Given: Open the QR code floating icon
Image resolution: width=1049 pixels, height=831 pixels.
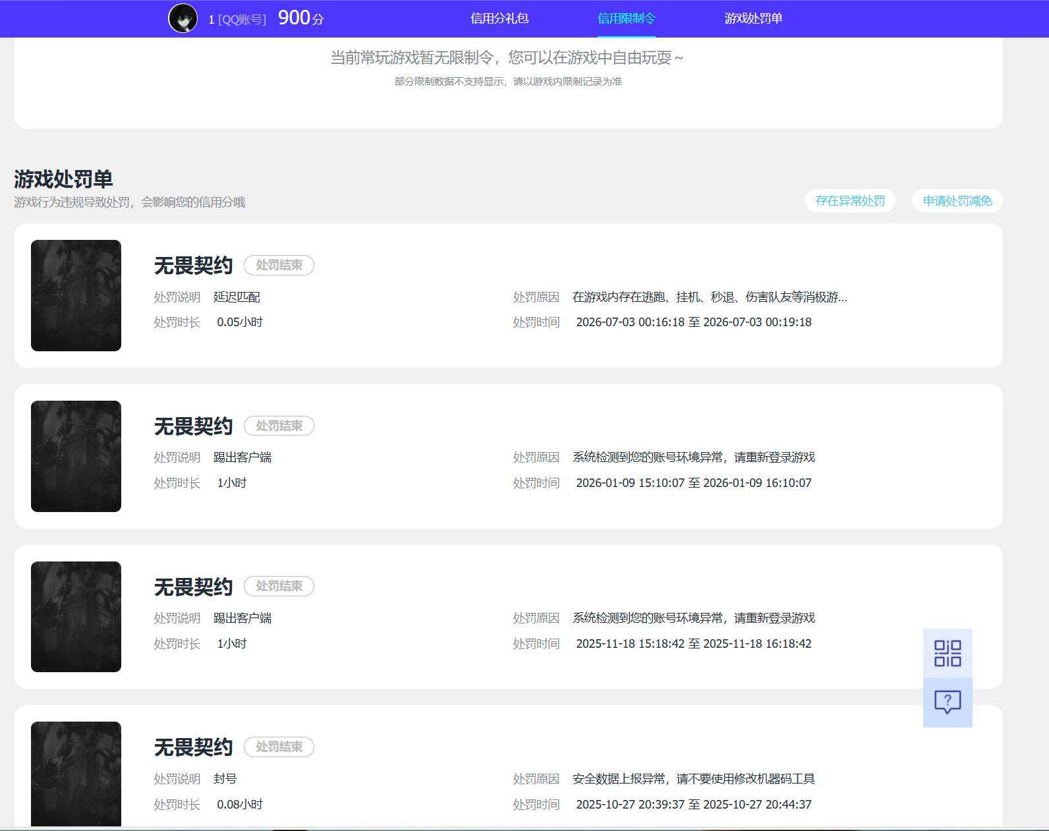Looking at the screenshot, I should coord(948,653).
